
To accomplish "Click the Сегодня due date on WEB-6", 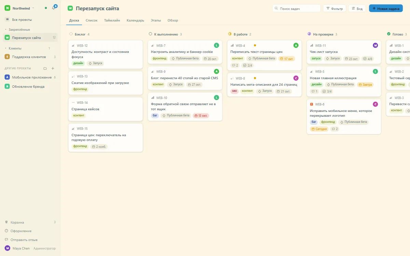I will [319, 129].
